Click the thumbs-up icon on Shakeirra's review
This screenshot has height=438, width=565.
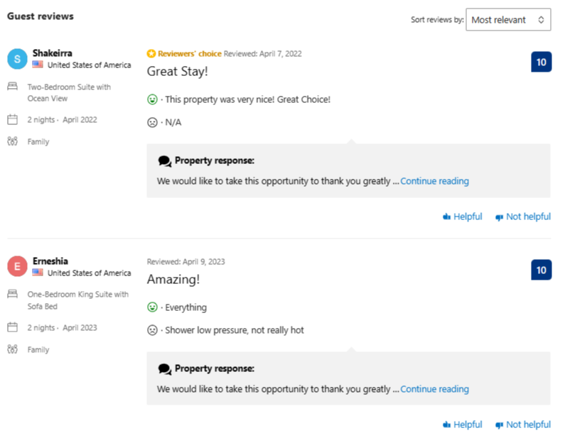447,217
